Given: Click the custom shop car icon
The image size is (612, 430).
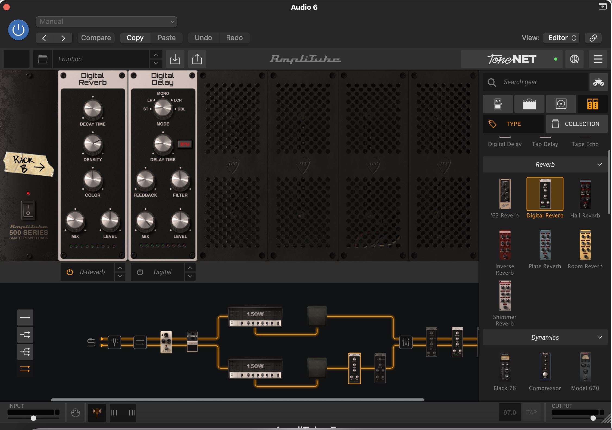Looking at the screenshot, I should [598, 82].
